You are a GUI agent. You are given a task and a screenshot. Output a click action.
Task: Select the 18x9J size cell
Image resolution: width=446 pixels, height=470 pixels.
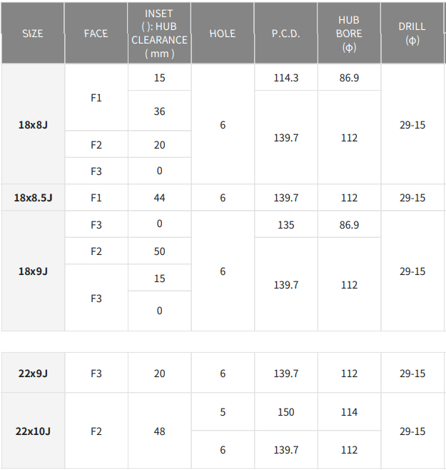coord(33,271)
